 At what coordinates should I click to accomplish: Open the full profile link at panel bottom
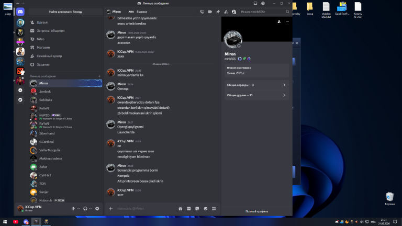(256, 211)
